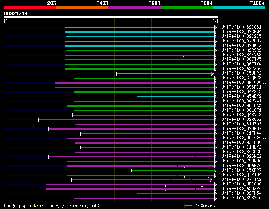The width and height of the screenshot is (269, 209).
Task: Click the arrowhead ending the C5WNP2 bar
Action: click(212, 74)
